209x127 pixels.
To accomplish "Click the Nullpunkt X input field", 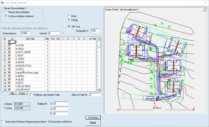I will 61,104.
